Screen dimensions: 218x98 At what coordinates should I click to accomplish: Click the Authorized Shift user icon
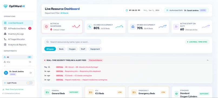(167, 10)
